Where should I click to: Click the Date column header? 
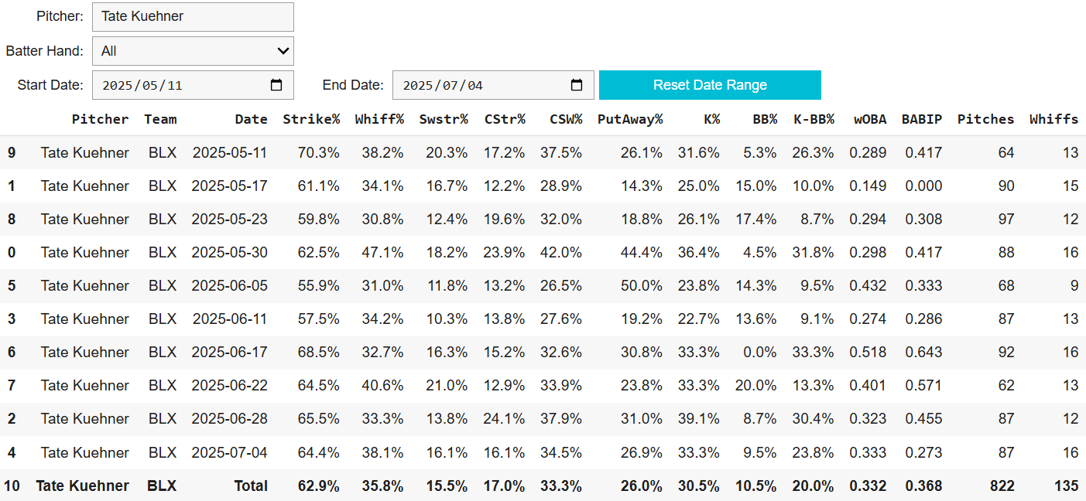[x=252, y=119]
